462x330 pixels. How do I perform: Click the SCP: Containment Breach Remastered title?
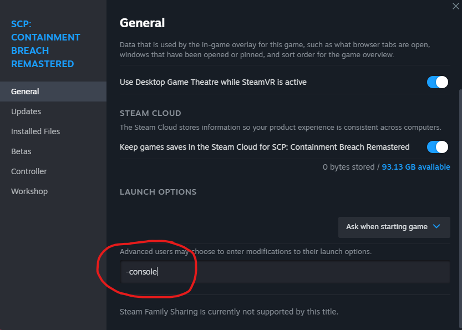coord(45,44)
